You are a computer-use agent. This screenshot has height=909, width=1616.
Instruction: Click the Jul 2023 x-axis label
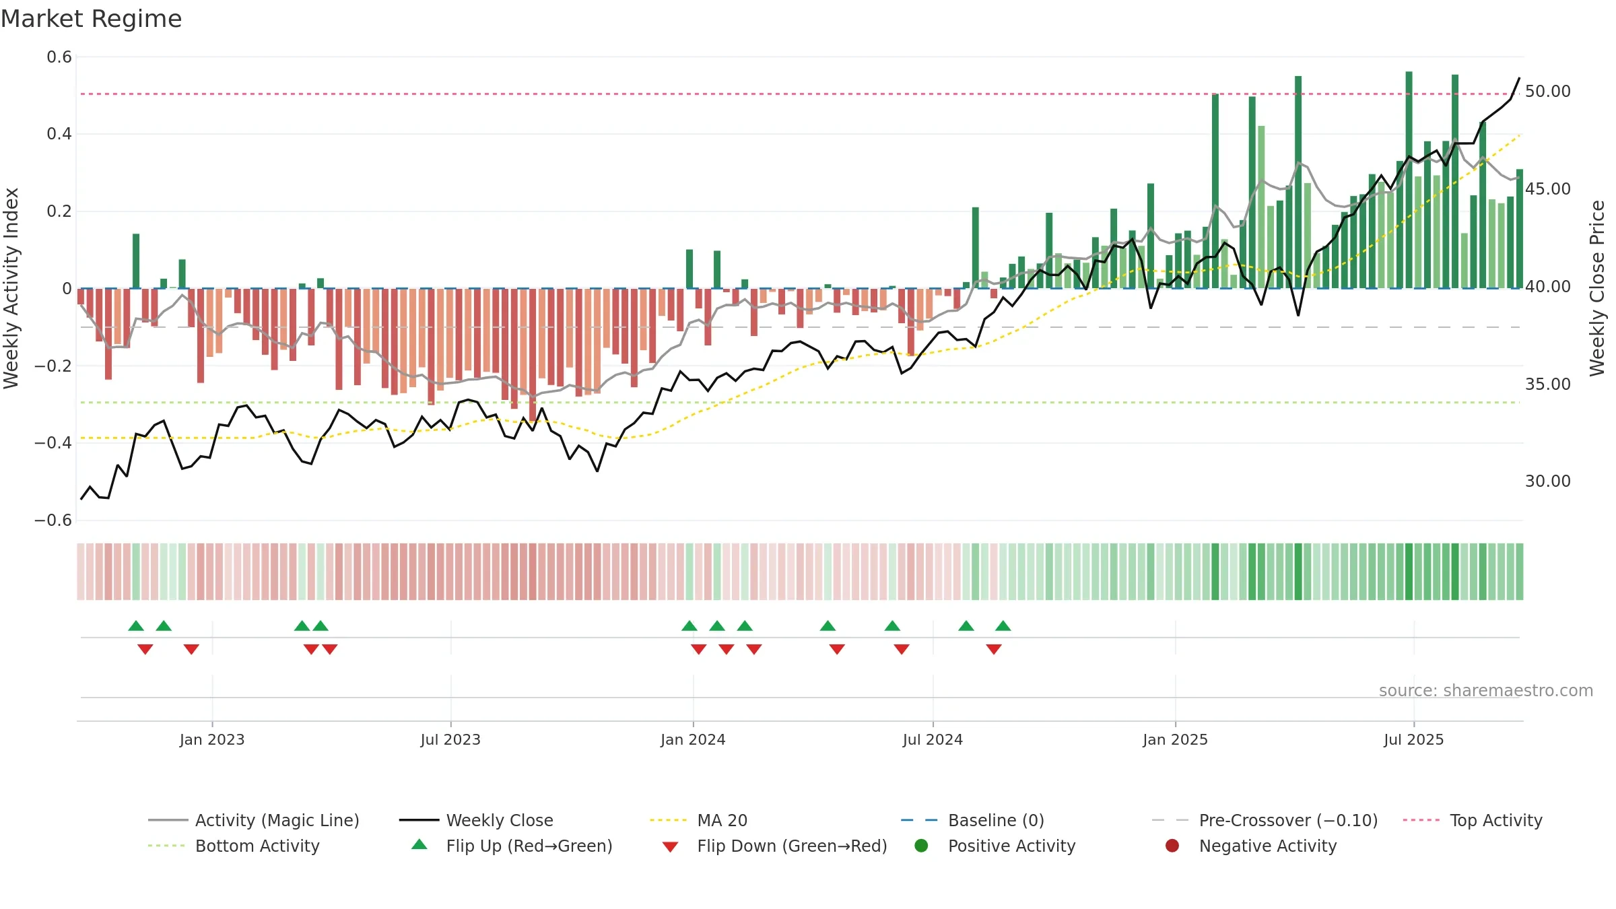[450, 739]
